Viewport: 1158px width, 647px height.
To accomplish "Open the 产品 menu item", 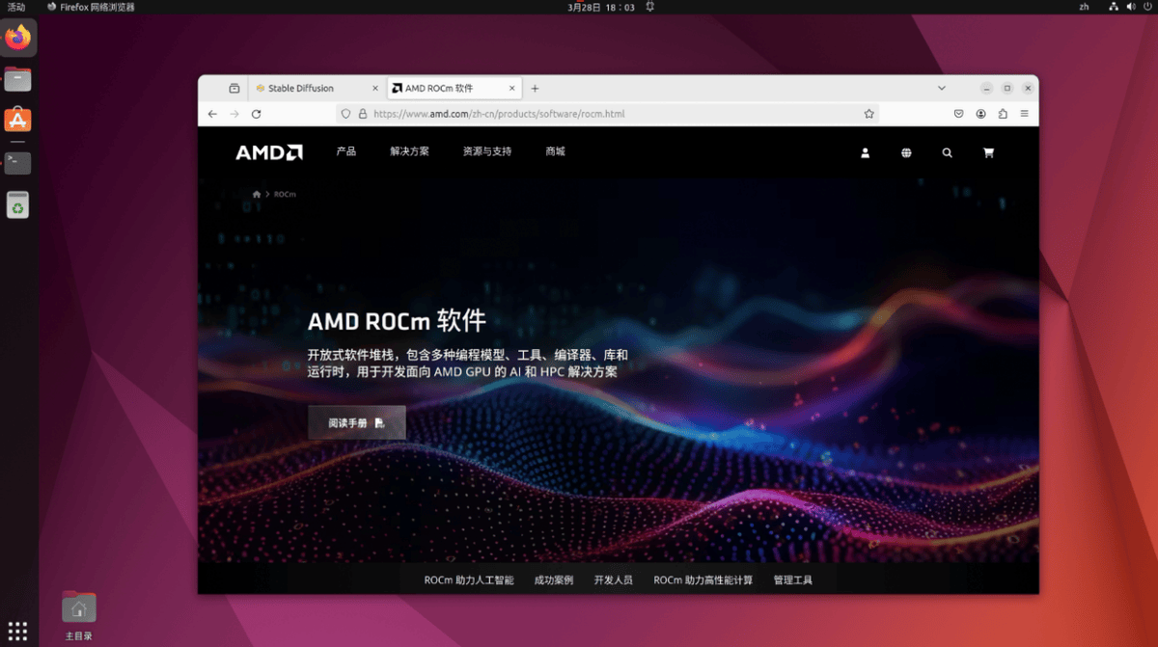I will [x=345, y=151].
